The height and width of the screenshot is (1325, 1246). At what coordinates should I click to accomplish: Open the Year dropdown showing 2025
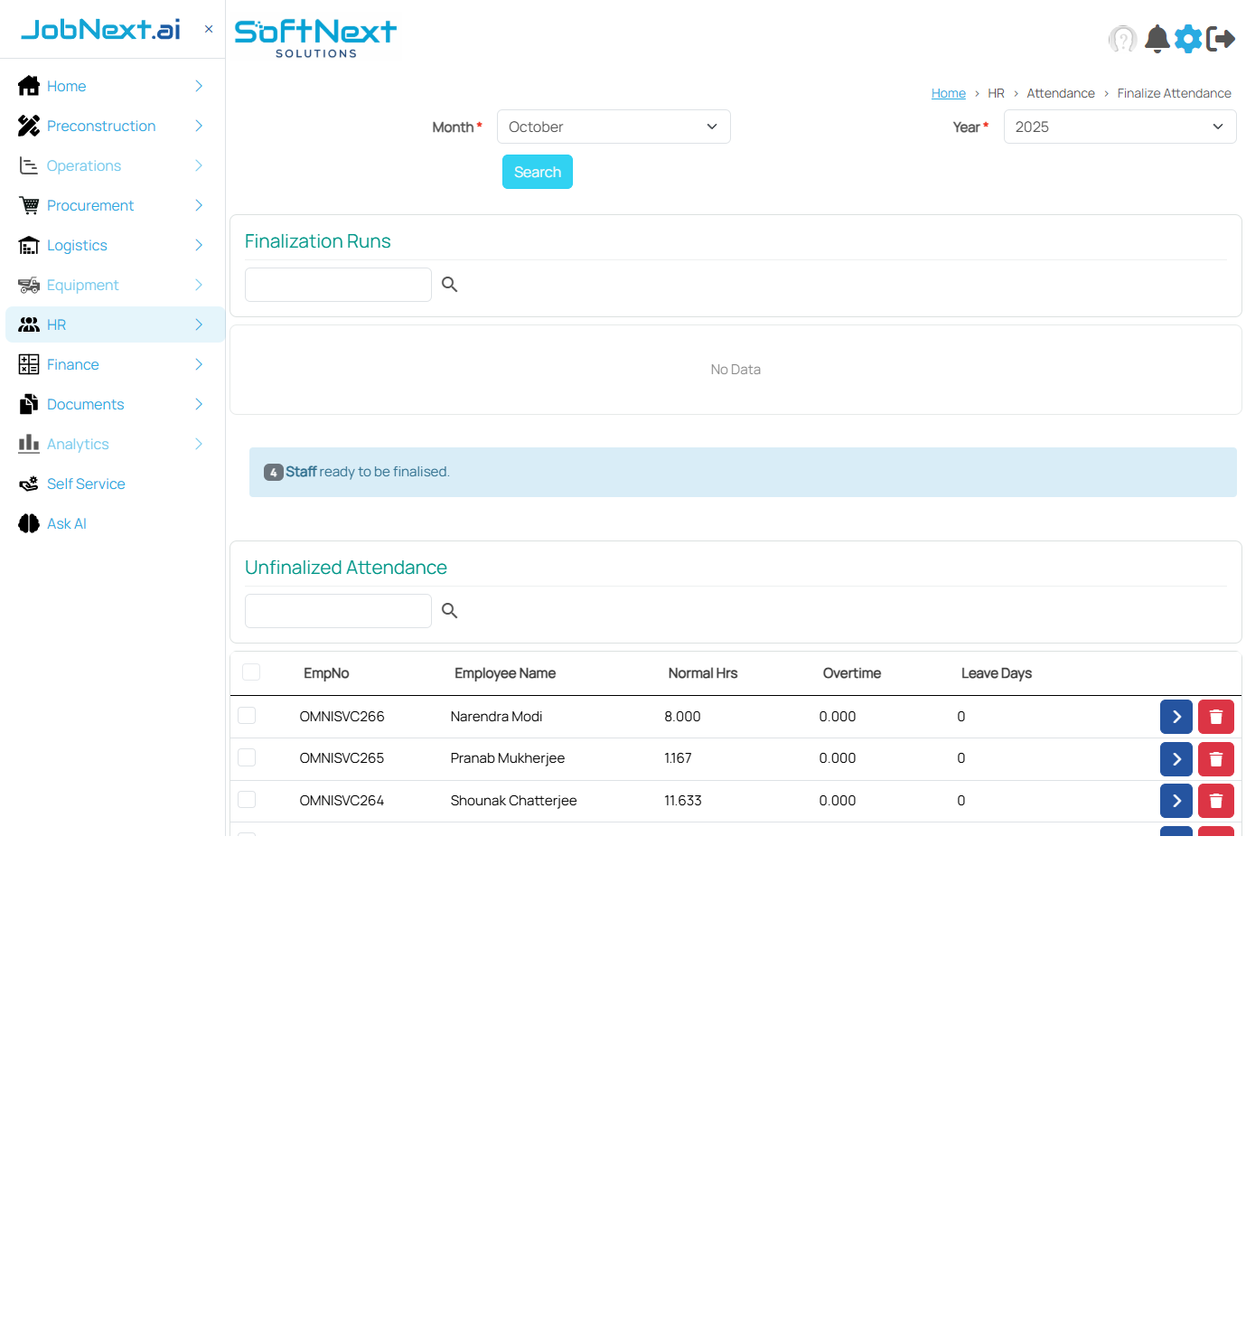coord(1120,127)
